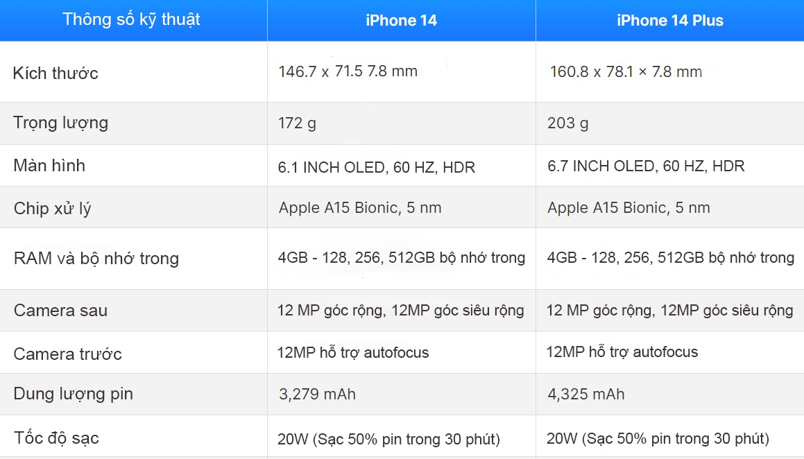Select the "Chip xử lý" row label
Image resolution: width=804 pixels, height=459 pixels.
point(52,208)
